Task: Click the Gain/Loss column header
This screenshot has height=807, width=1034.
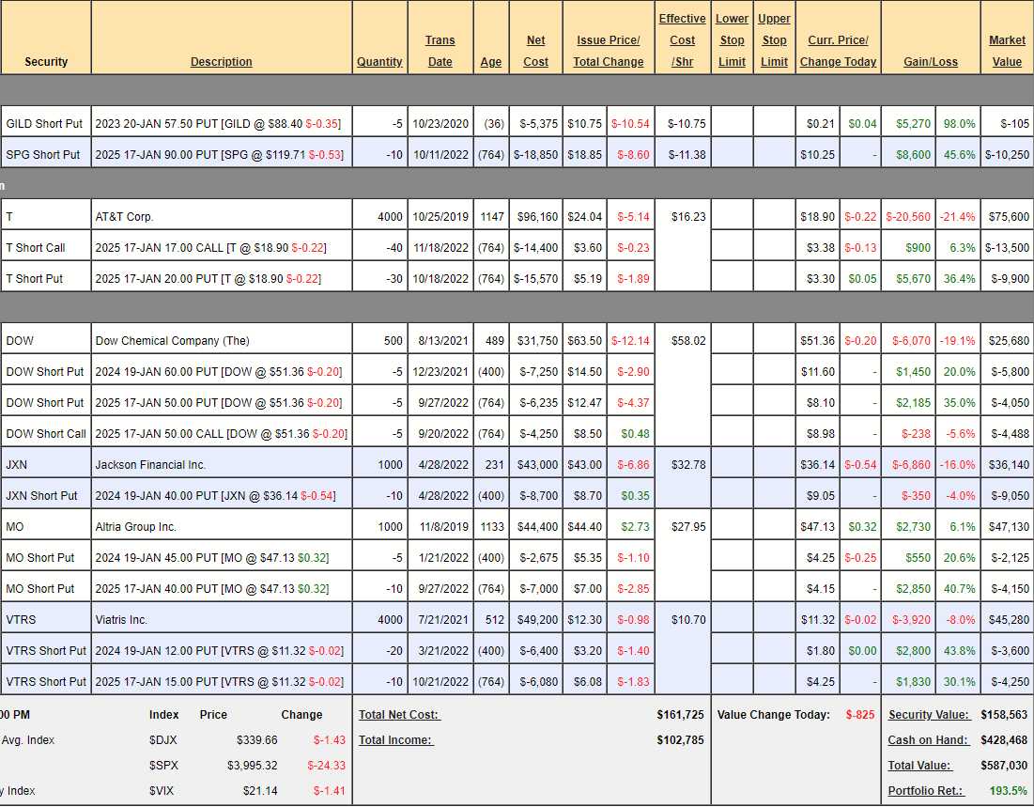Action: point(930,62)
